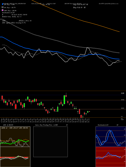Viewport: 126px width, 167px height.
Task: Click the orange 200-day moving average line
Action: pos(78,19)
